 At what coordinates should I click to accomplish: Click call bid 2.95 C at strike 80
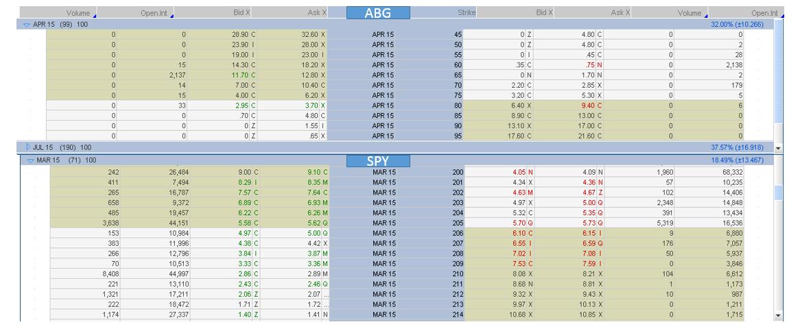(x=246, y=106)
